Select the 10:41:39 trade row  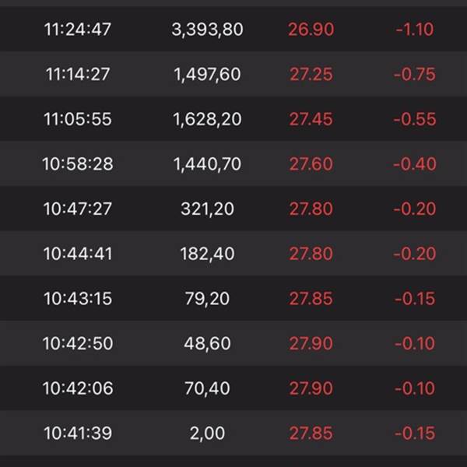[233, 433]
